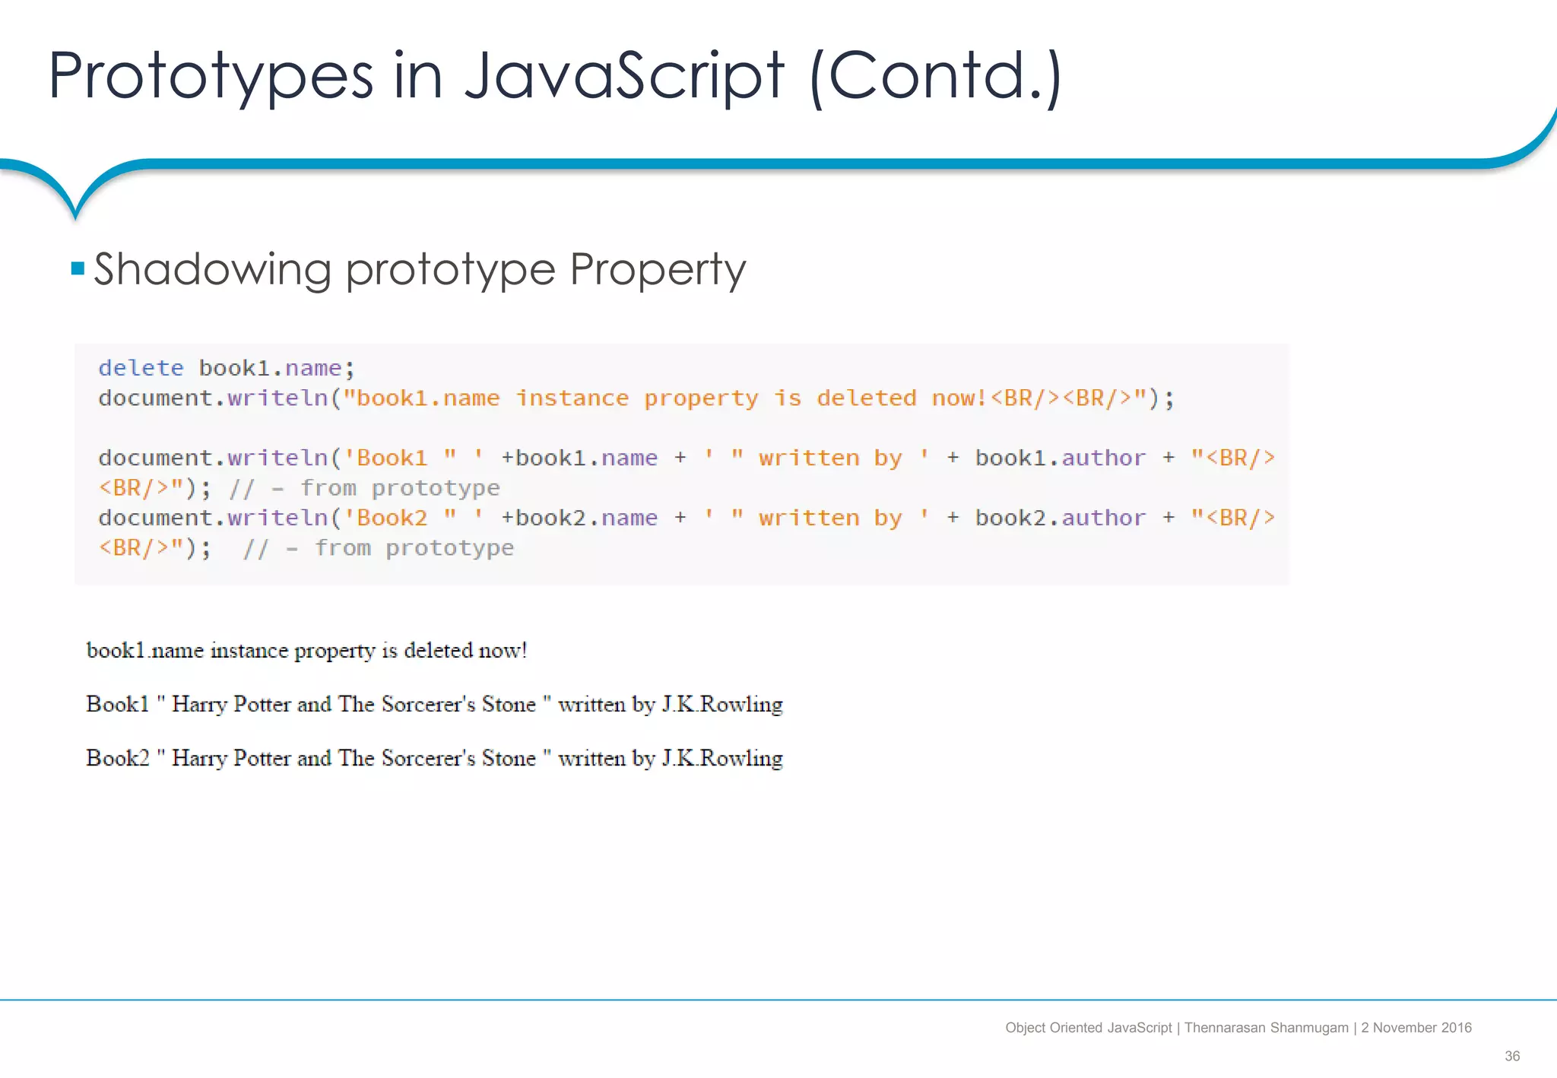Click the output line starting with 'Book1 " Harry Potter'
1557x1078 pixels.
click(434, 705)
